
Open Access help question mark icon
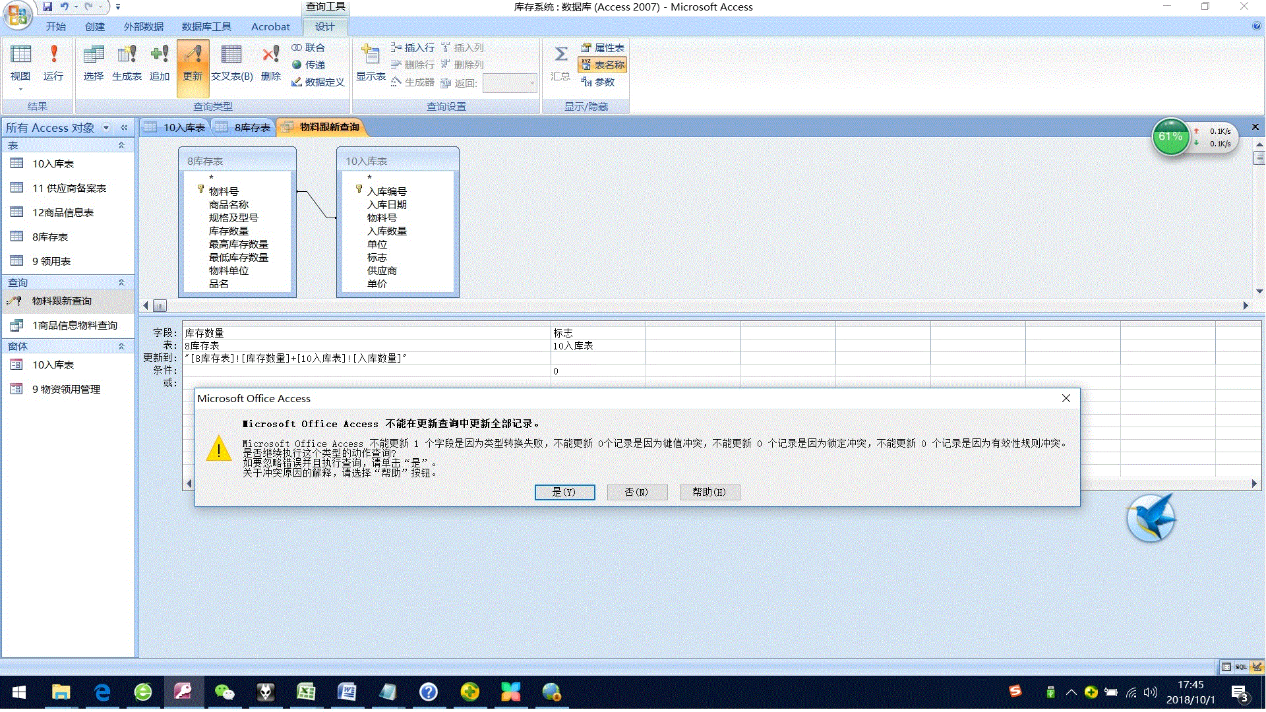coord(1257,26)
